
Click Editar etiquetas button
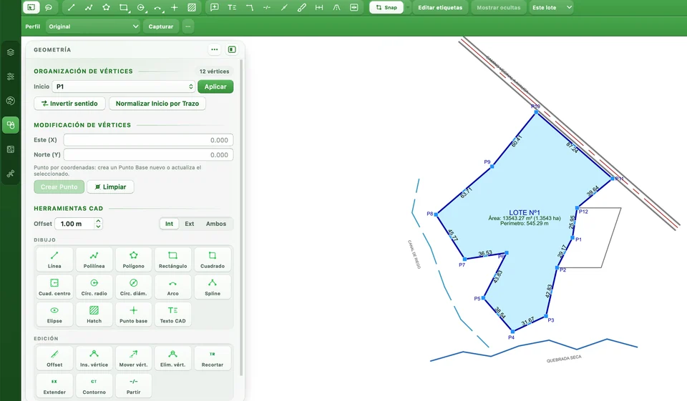[440, 7]
